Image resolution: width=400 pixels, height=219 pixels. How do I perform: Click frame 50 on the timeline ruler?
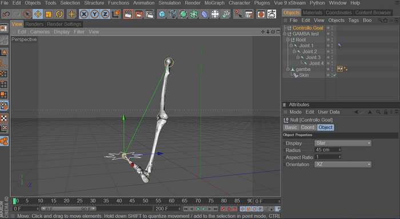coord(145,201)
